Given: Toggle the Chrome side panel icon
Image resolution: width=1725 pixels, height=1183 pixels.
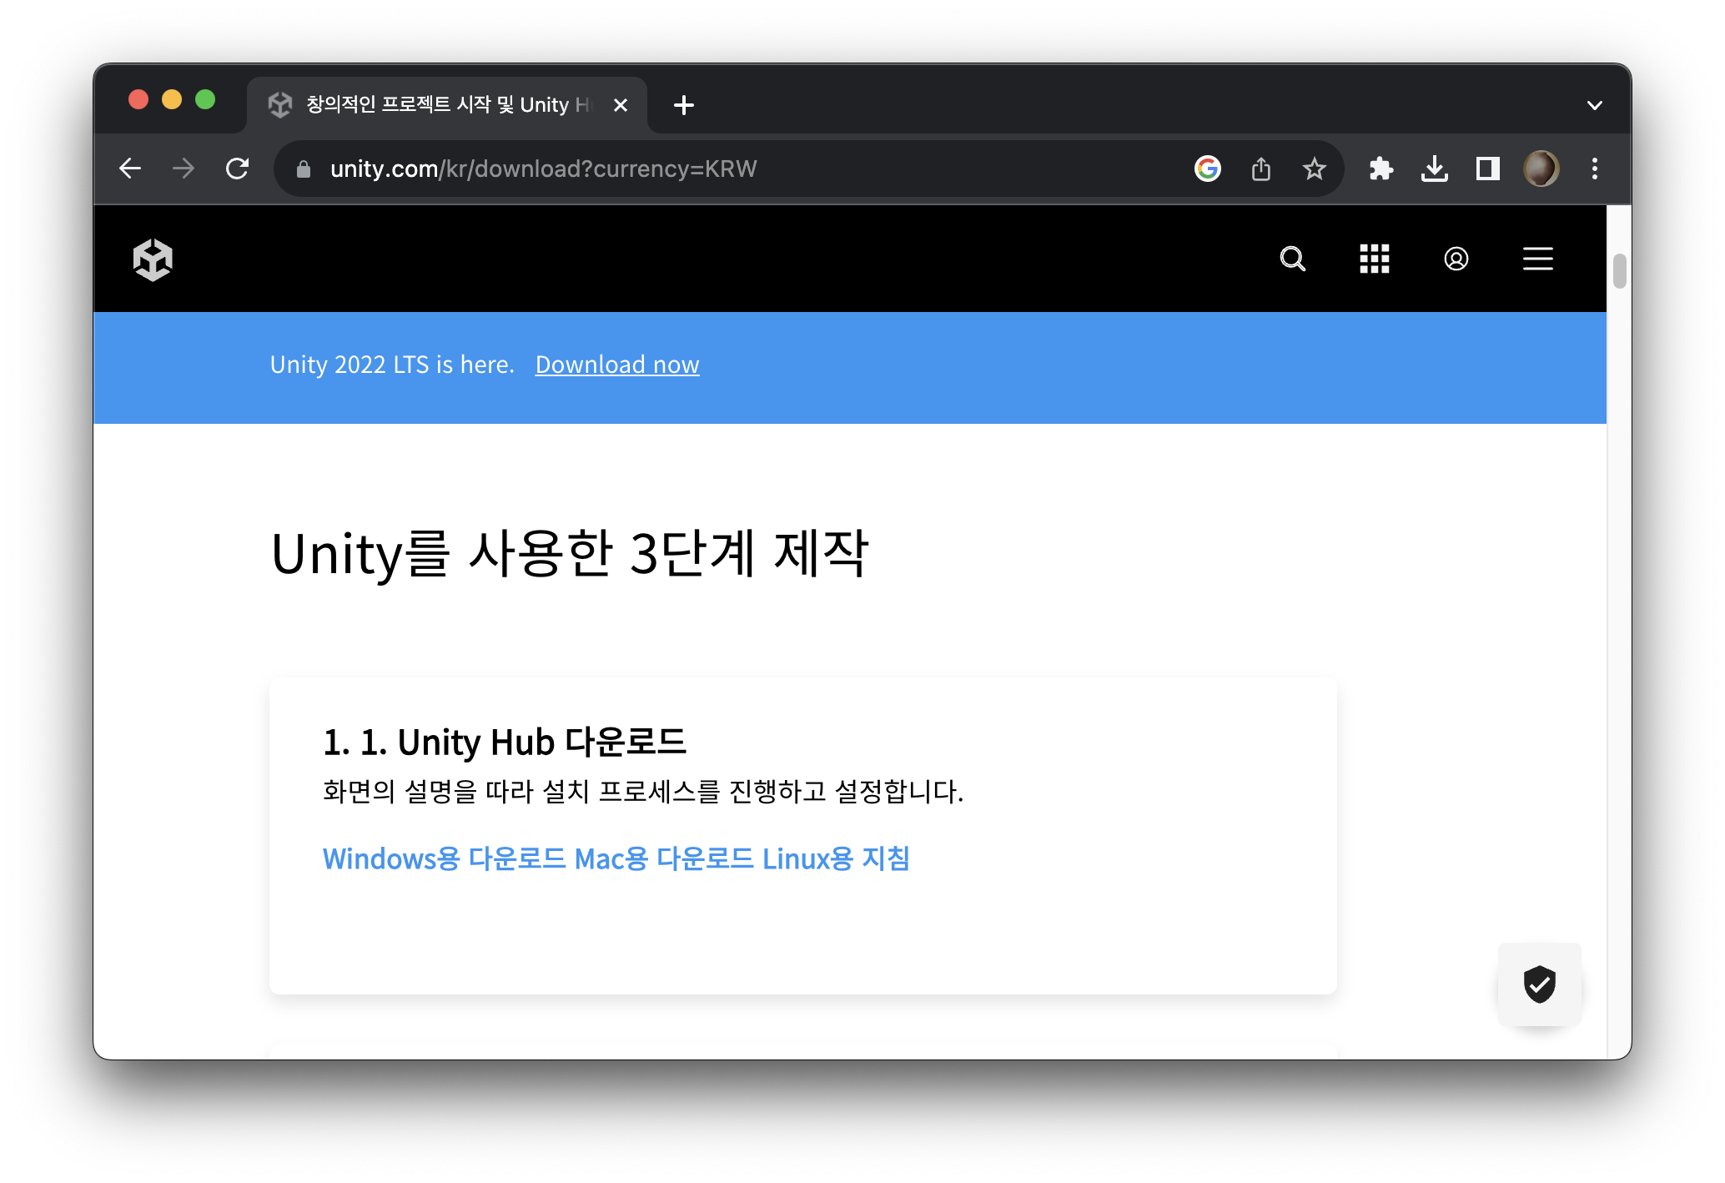Looking at the screenshot, I should click(1487, 169).
